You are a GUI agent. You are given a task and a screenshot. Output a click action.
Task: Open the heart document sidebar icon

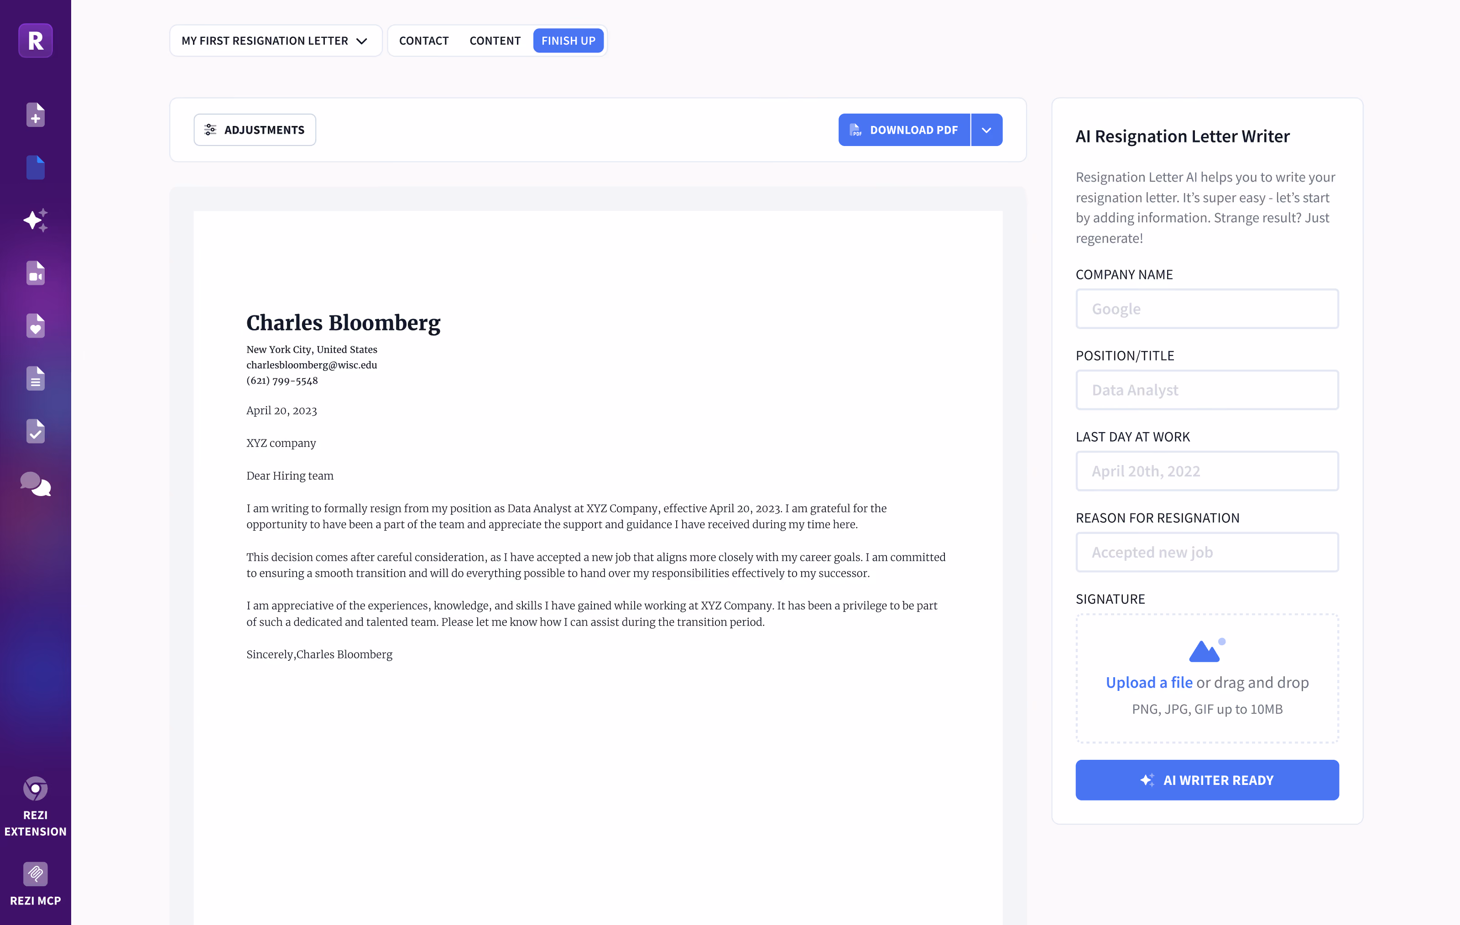35,326
